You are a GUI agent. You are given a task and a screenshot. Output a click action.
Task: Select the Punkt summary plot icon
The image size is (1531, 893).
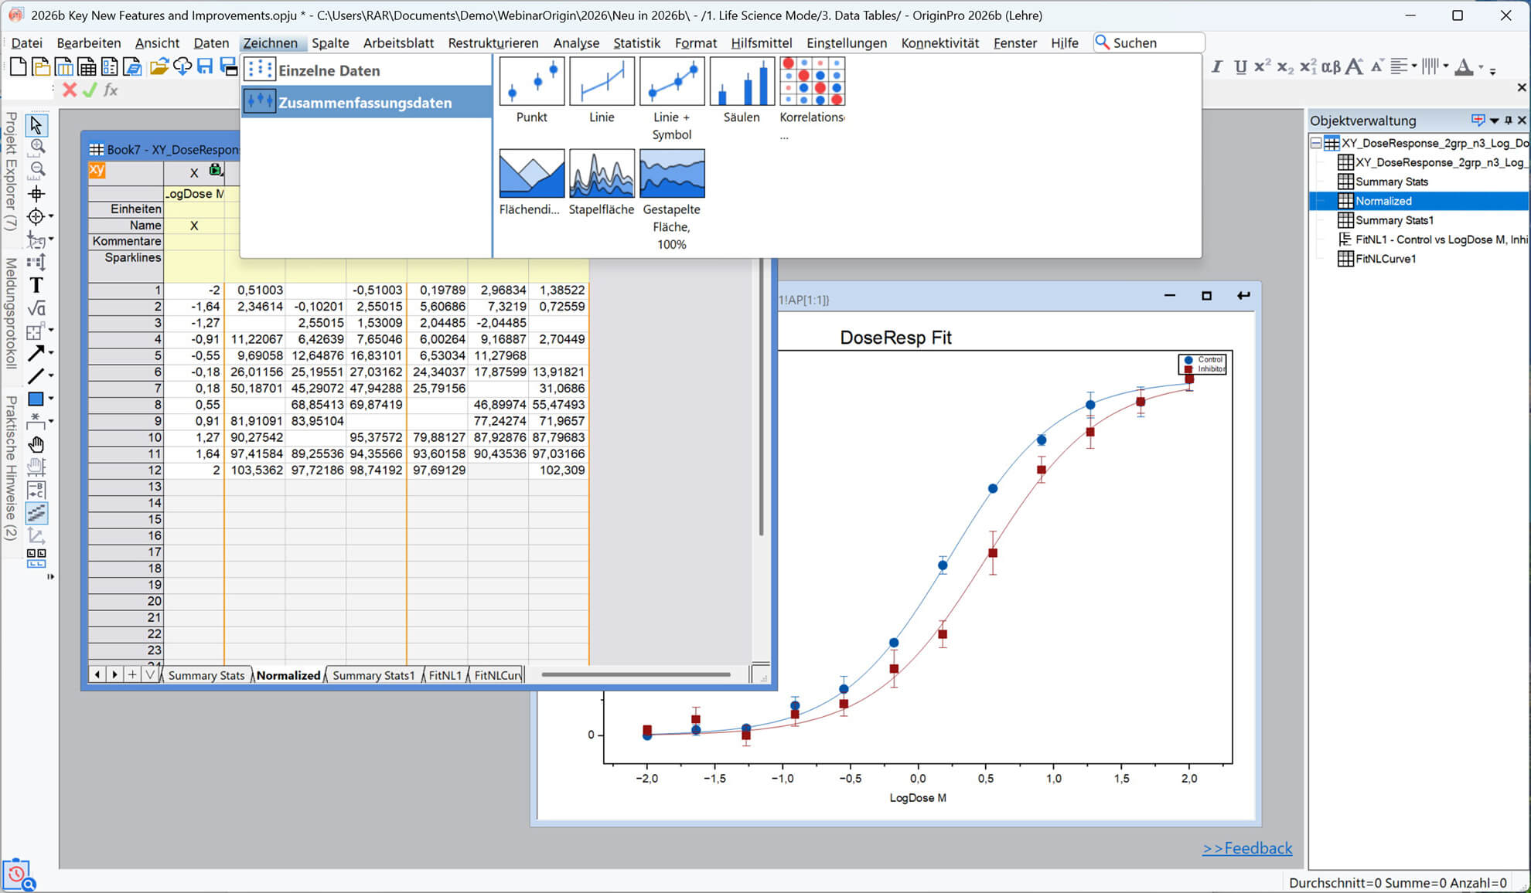click(x=531, y=81)
